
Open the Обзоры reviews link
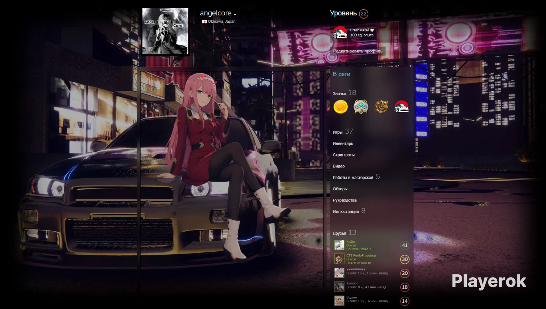pos(340,189)
